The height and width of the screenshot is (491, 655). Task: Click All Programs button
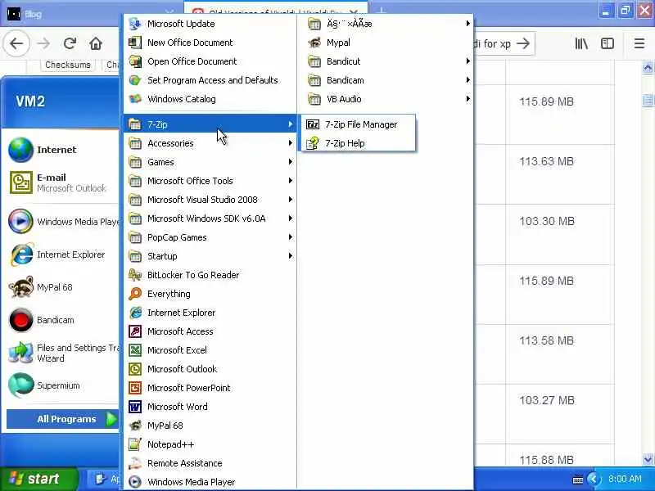point(63,419)
